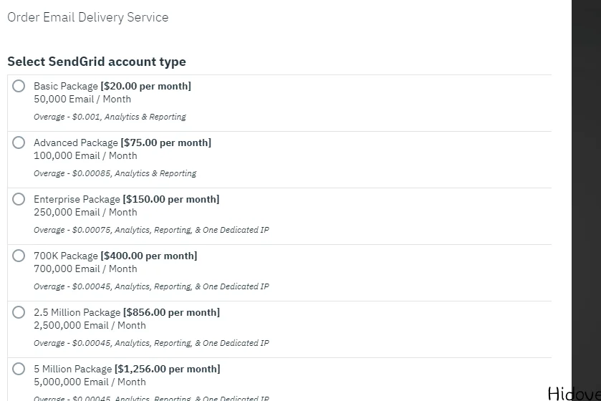
Task: Click the 100,000 Email / Month text
Action: pyautogui.click(x=85, y=155)
